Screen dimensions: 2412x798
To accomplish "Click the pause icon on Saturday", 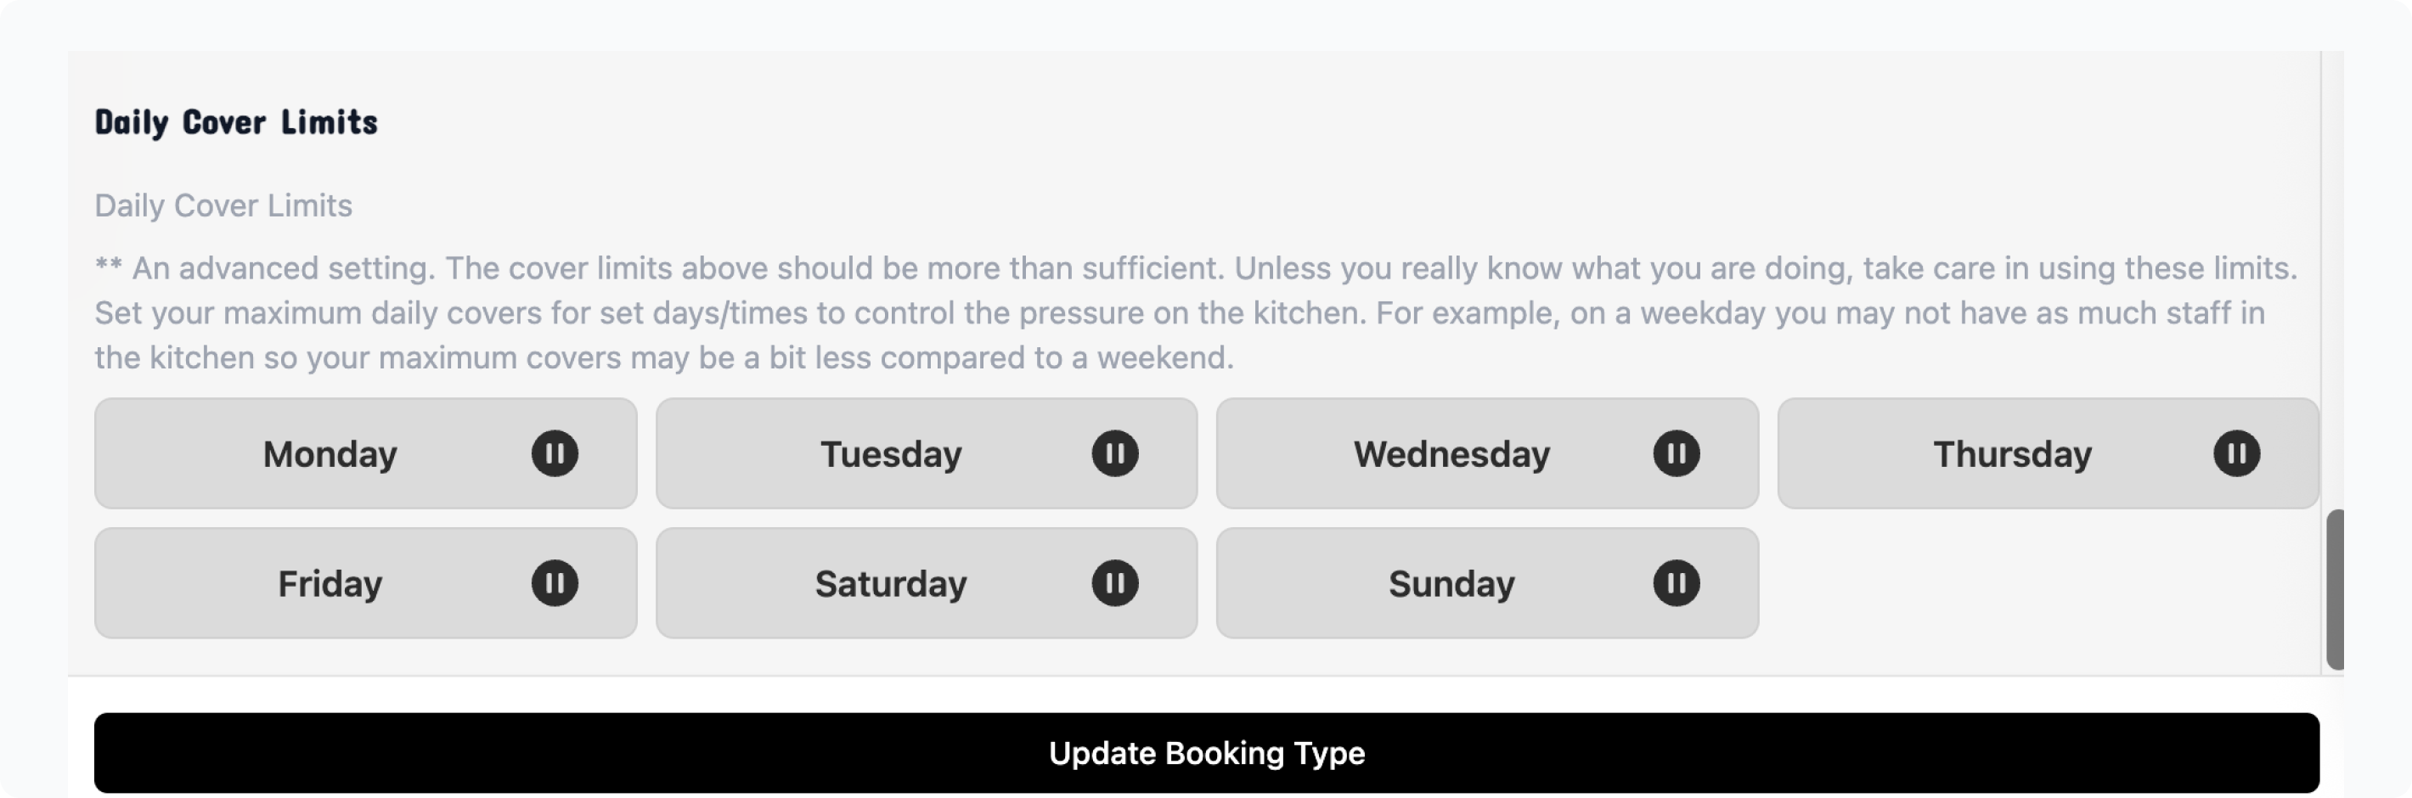I will (x=1114, y=583).
